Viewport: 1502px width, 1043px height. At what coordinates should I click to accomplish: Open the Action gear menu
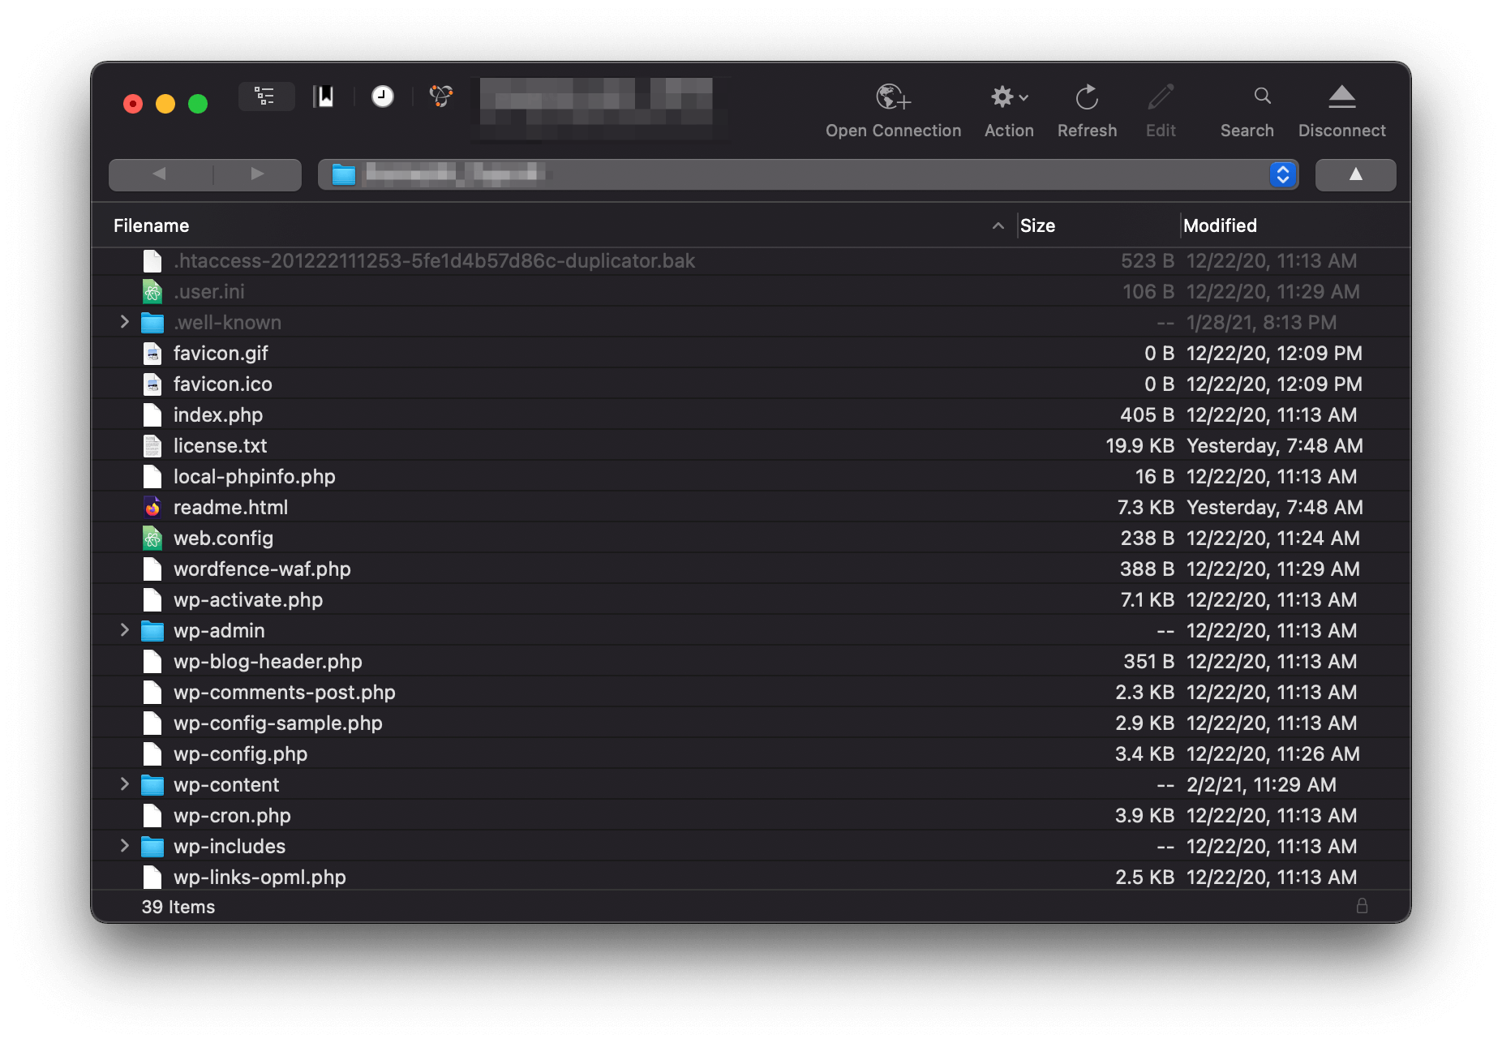click(x=1009, y=111)
